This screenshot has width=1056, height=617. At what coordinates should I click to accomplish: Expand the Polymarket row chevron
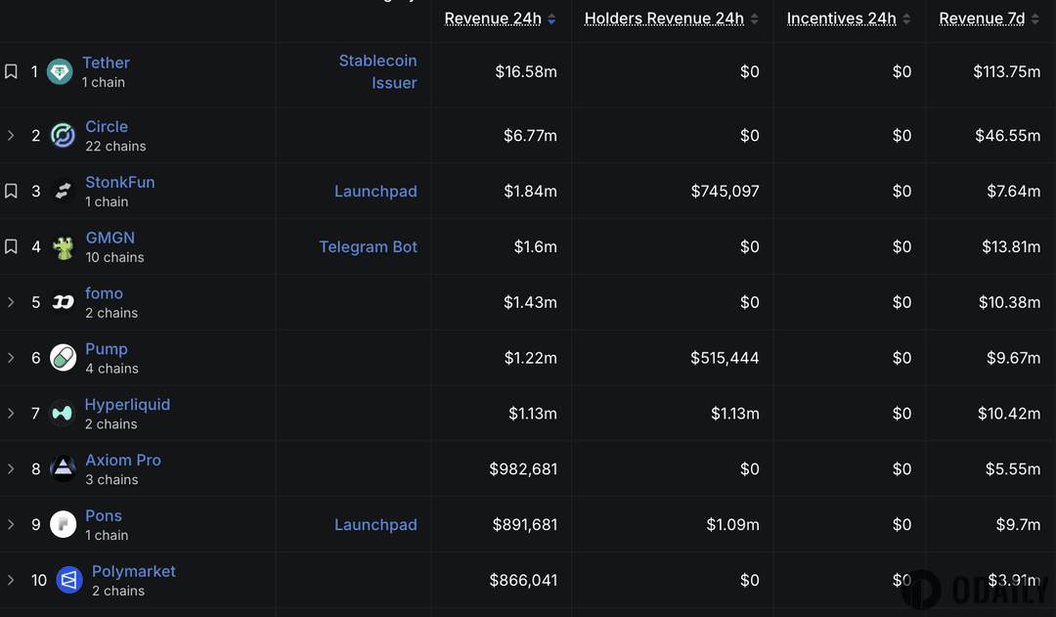tap(11, 580)
